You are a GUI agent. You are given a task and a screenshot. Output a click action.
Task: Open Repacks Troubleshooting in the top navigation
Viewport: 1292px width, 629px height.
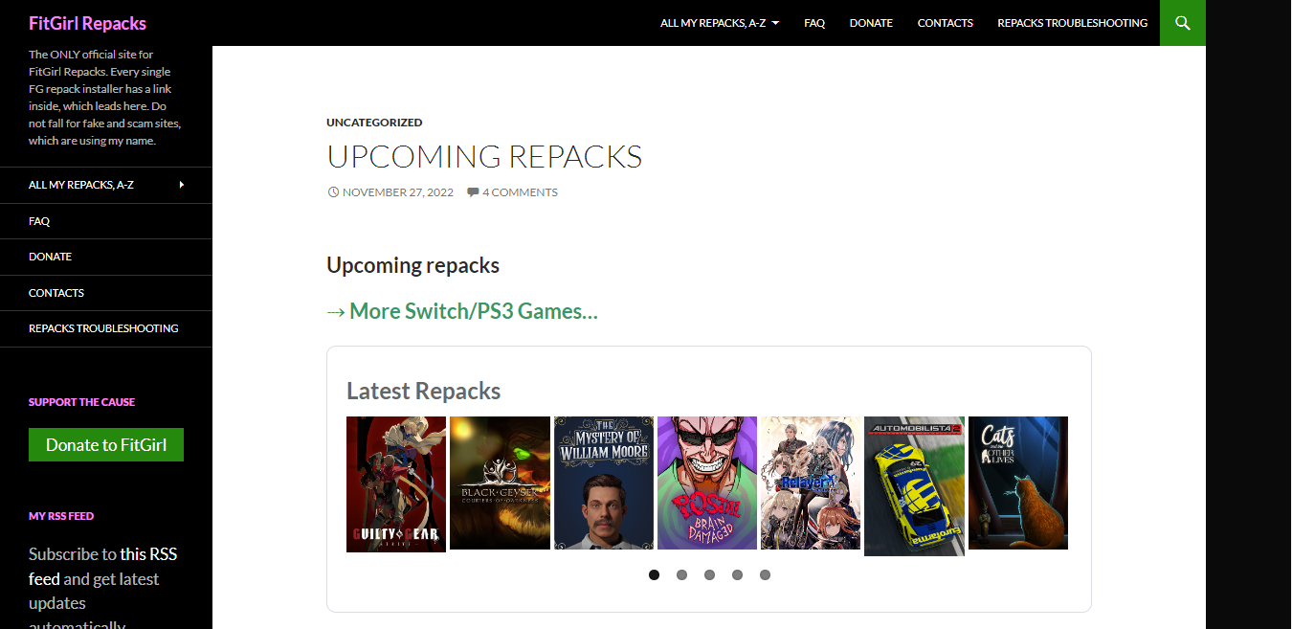(1073, 23)
